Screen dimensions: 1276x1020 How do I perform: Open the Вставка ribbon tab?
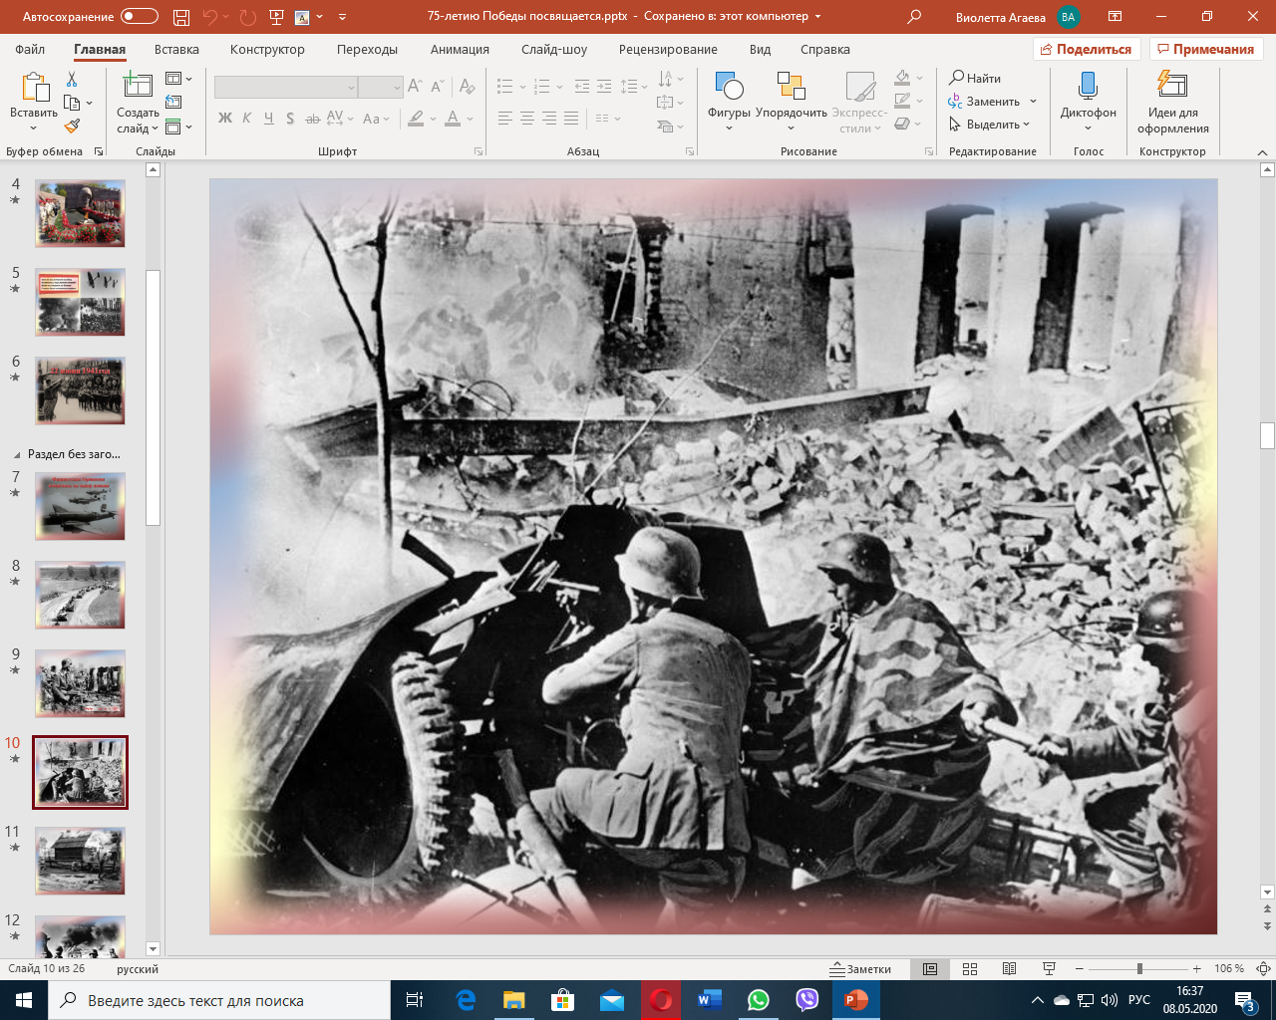[x=176, y=49]
